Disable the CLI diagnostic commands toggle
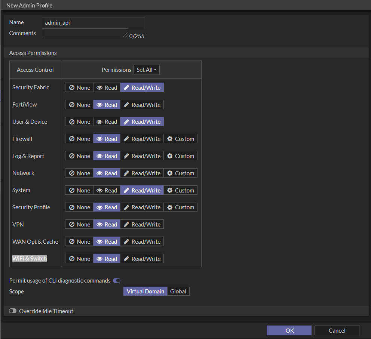This screenshot has width=371, height=339. pos(116,280)
